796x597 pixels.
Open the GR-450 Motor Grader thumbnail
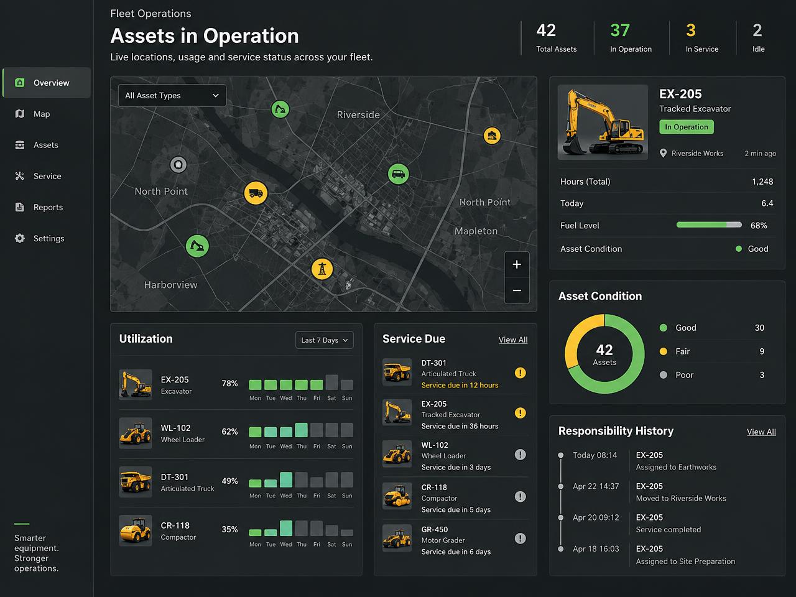click(397, 537)
